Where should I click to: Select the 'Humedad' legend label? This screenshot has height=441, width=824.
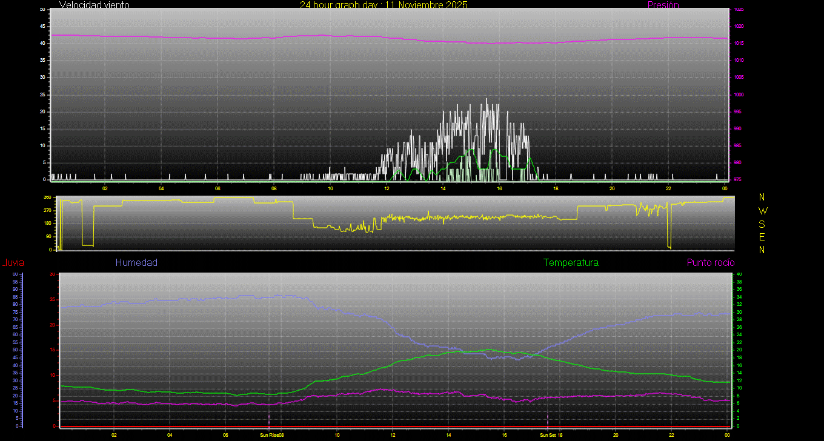click(136, 263)
